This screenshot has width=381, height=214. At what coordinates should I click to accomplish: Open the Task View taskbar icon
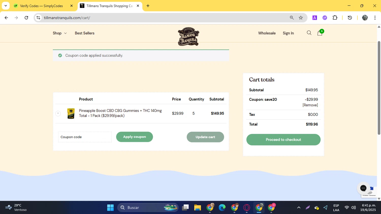(x=185, y=208)
